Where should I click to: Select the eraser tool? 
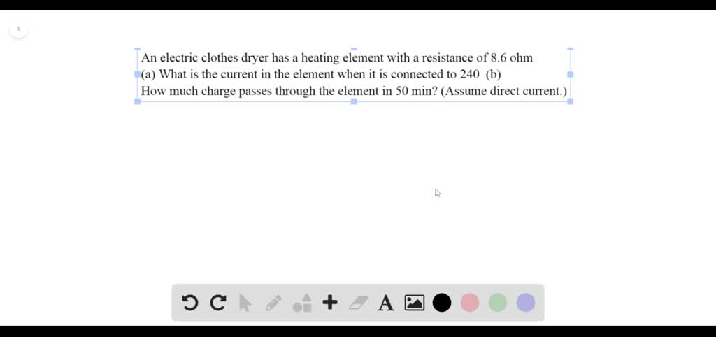click(359, 303)
